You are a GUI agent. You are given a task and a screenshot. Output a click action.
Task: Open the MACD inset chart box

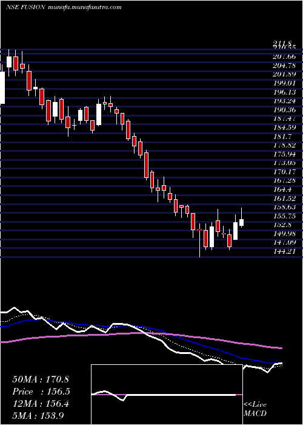click(x=167, y=395)
